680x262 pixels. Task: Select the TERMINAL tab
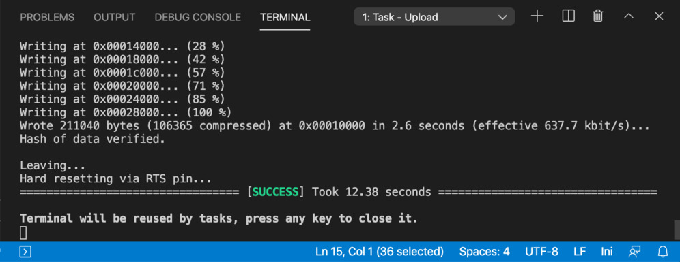285,17
